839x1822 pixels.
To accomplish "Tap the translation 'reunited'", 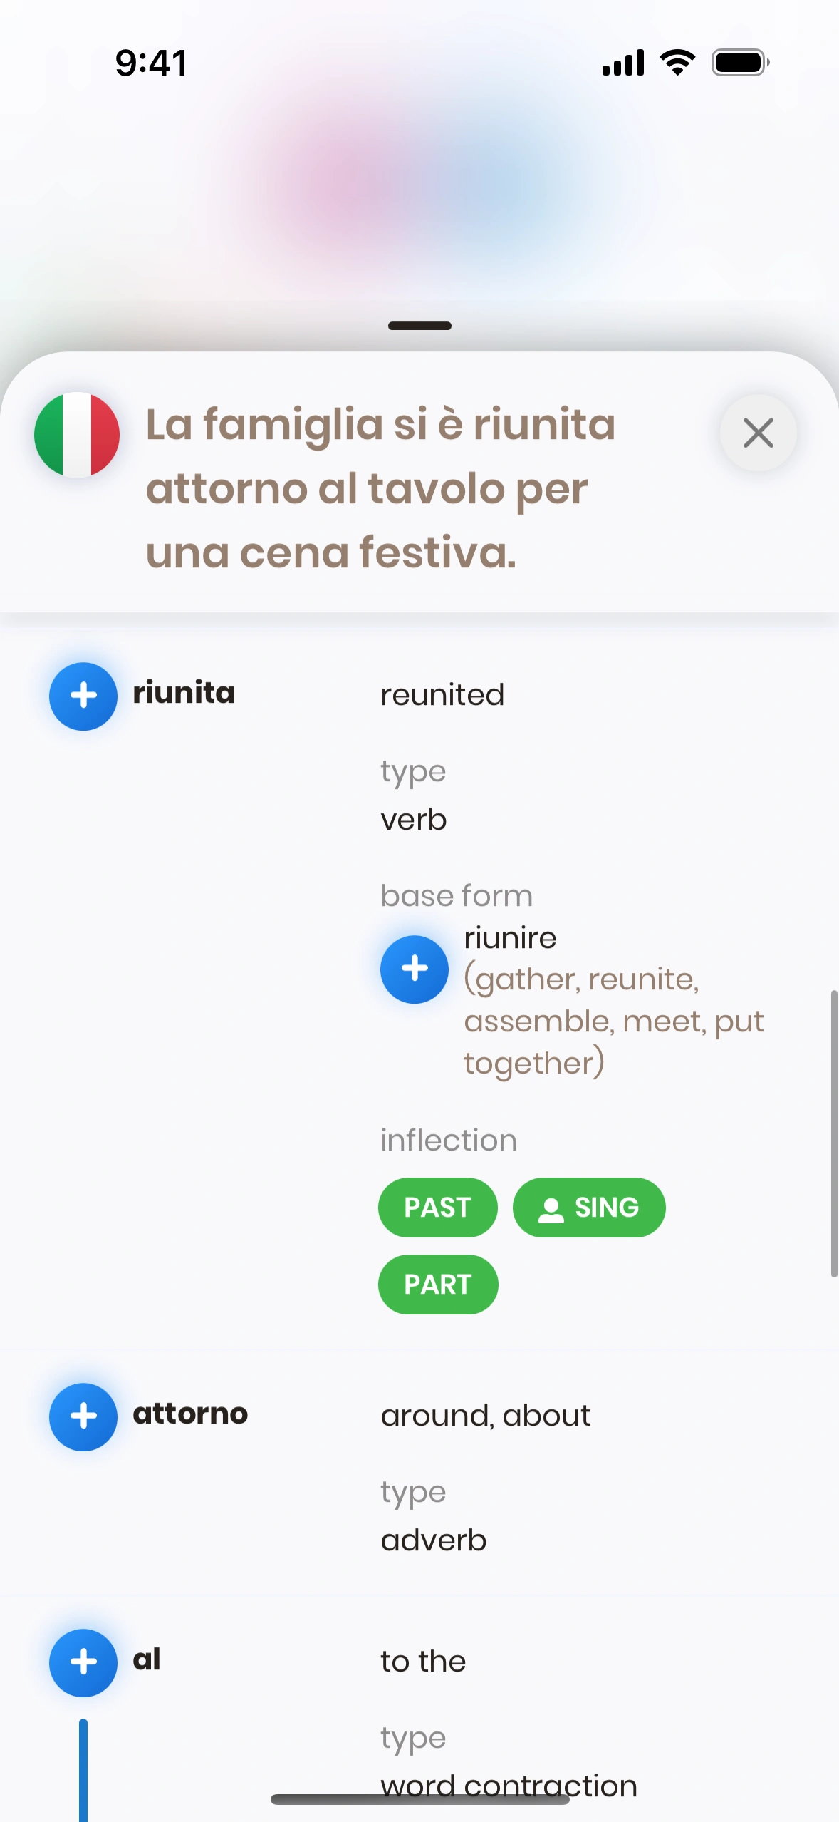I will coord(442,695).
